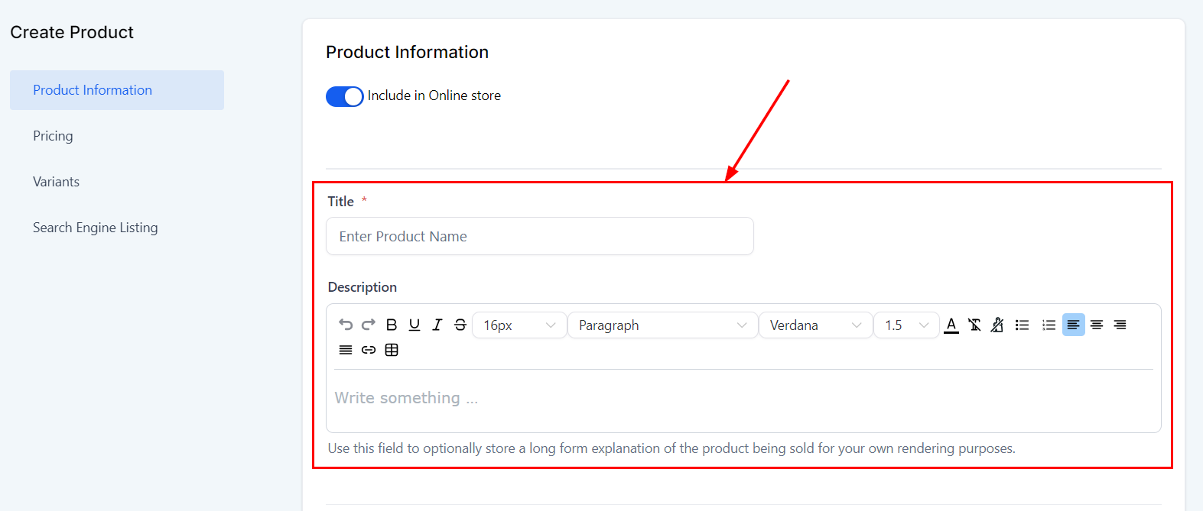Open the Variants section in sidebar

pos(56,182)
